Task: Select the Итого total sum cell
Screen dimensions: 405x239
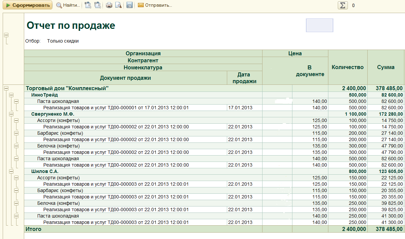Action: [x=386, y=229]
